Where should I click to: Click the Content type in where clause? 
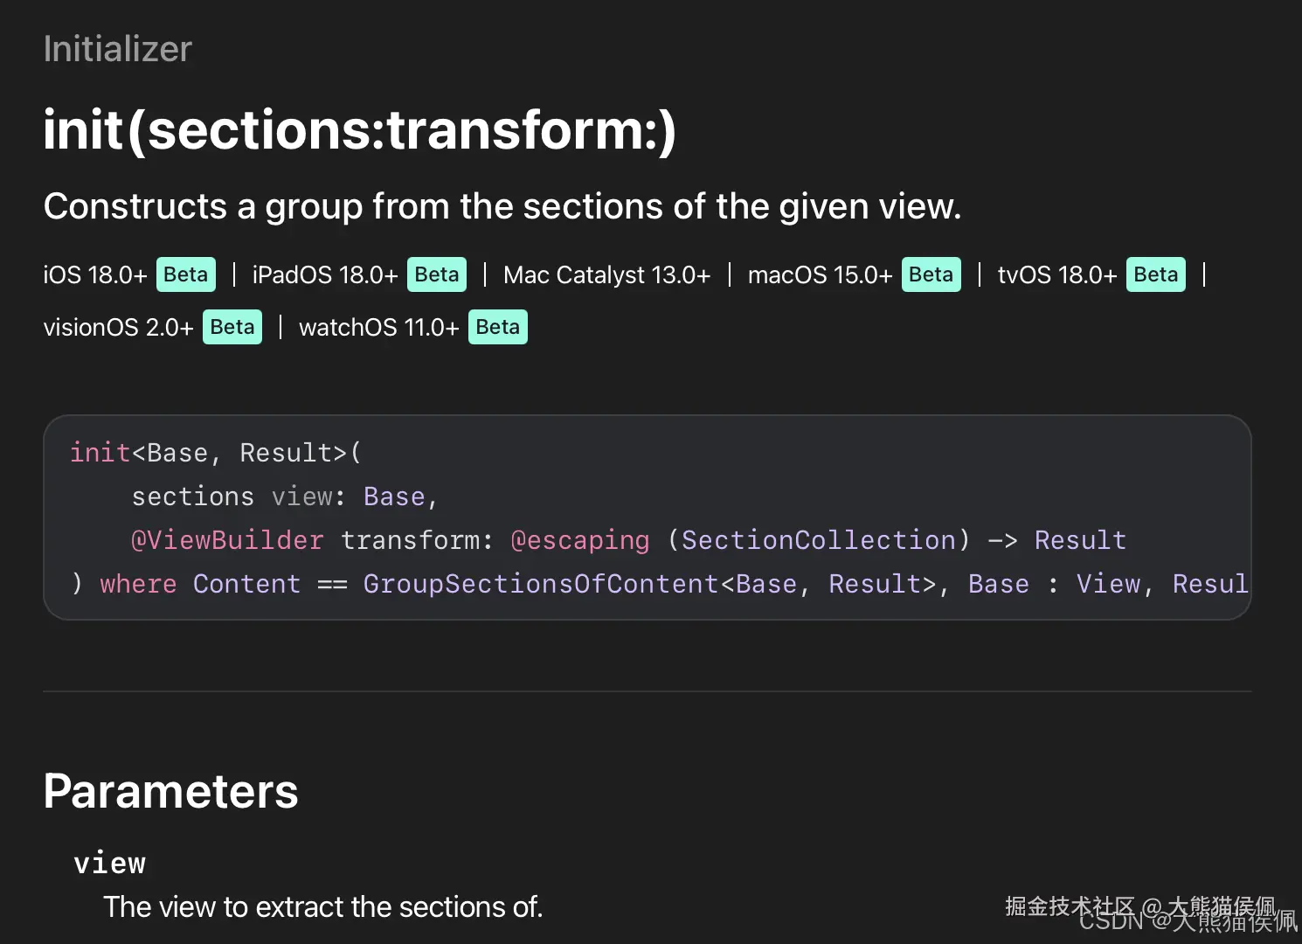pos(246,584)
